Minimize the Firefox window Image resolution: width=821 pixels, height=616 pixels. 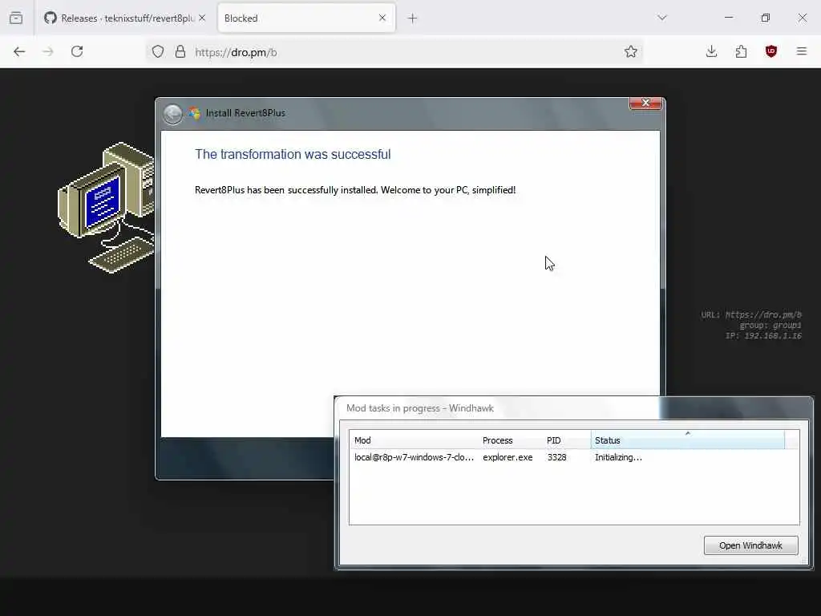pos(728,18)
